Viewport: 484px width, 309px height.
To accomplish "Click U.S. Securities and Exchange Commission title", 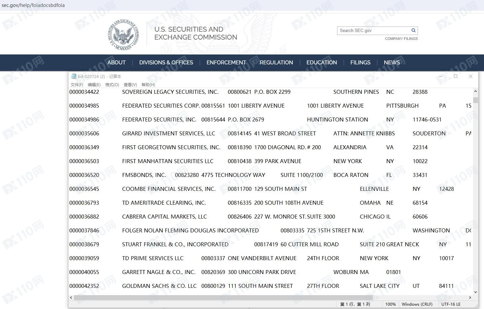I will coord(196,33).
